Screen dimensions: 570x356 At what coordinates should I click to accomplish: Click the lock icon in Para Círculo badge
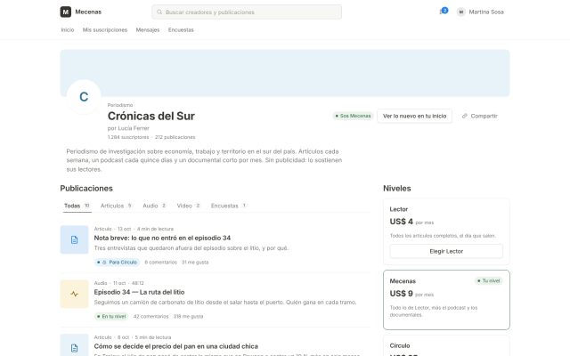tap(104, 263)
